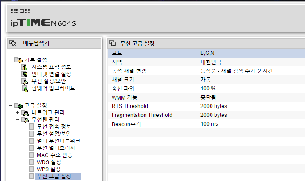The image size is (305, 181).
Task: Select the 모드 B,G,N row
Action: click(206, 53)
